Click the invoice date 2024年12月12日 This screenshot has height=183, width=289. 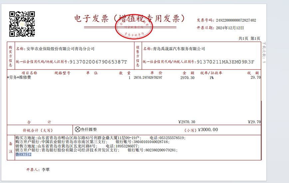[230, 28]
